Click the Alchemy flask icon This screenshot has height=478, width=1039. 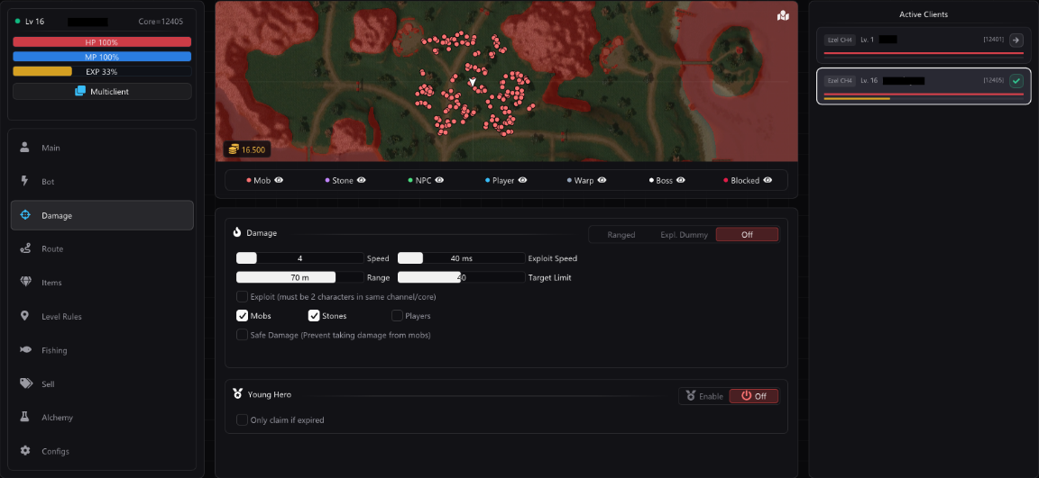pos(25,417)
